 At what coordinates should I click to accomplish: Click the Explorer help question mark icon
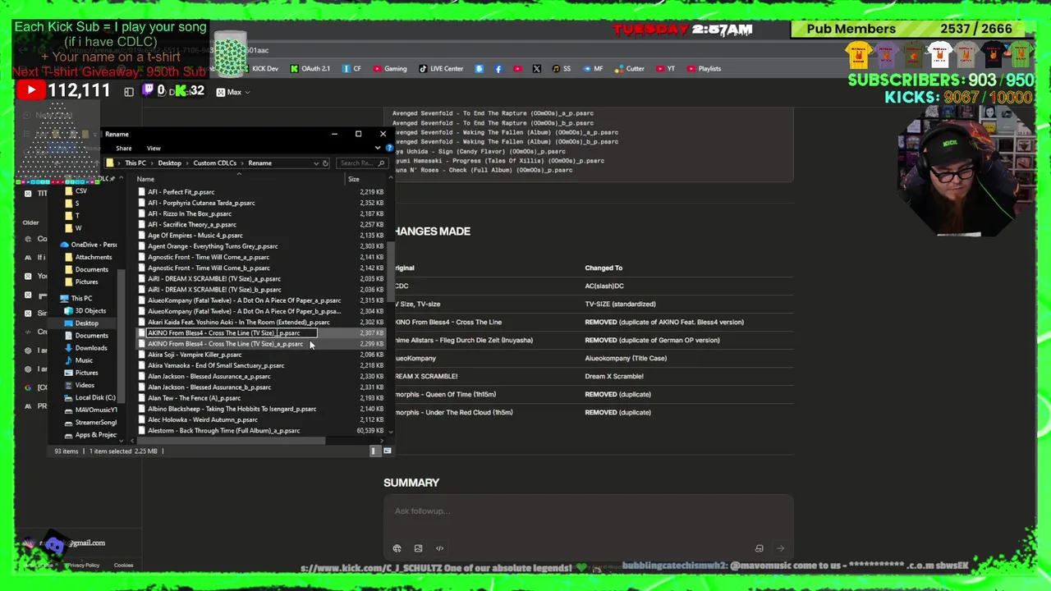tap(389, 148)
